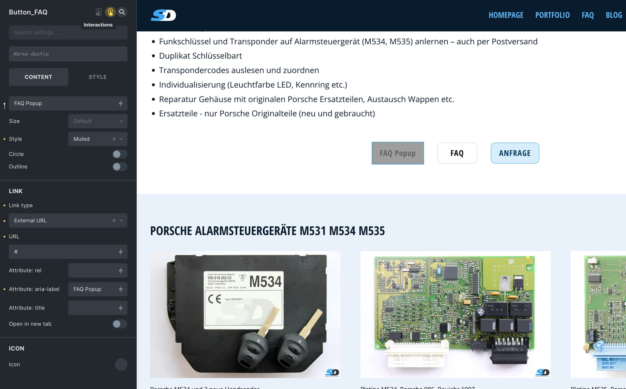Clear the External URL link type

(114, 220)
